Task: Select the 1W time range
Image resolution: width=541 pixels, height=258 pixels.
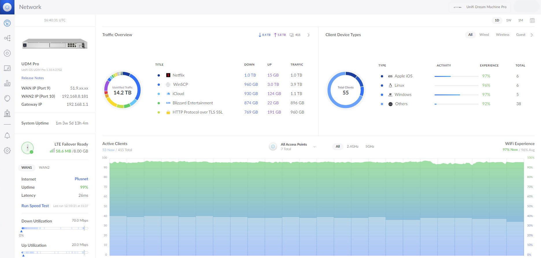Action: pyautogui.click(x=509, y=20)
